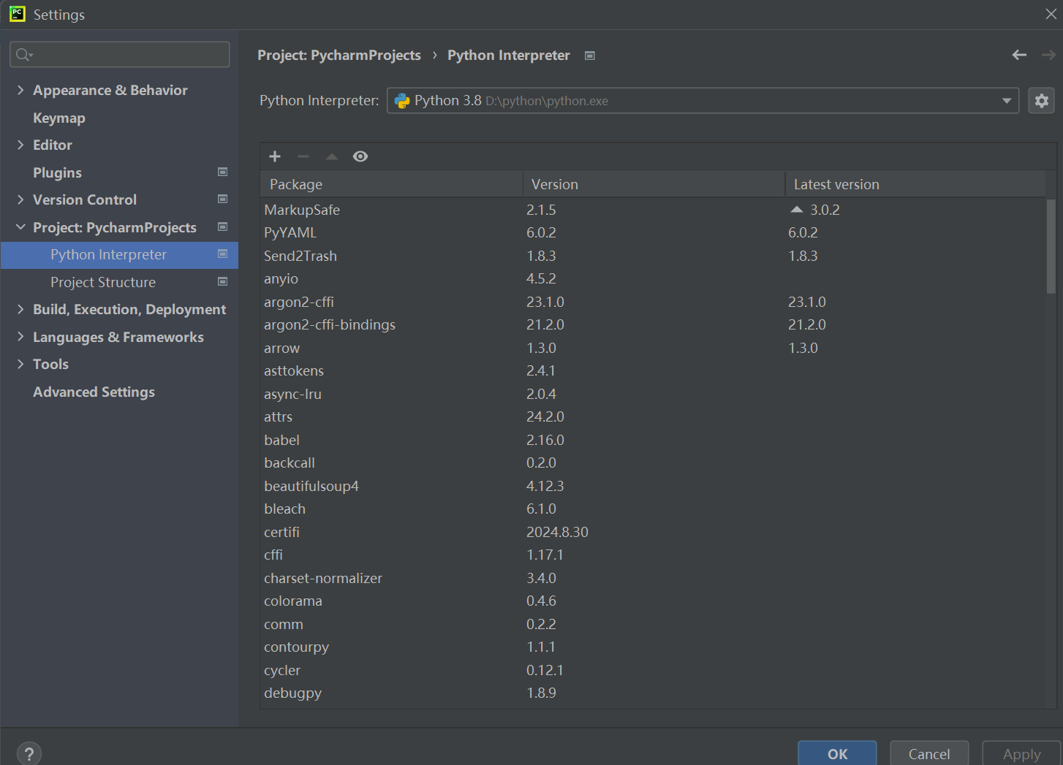The height and width of the screenshot is (765, 1063).
Task: Collapse the Project: PycharmProjects section
Action: point(20,227)
